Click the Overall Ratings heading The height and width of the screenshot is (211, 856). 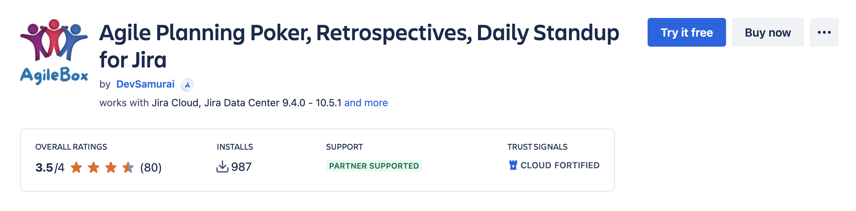[x=71, y=147]
